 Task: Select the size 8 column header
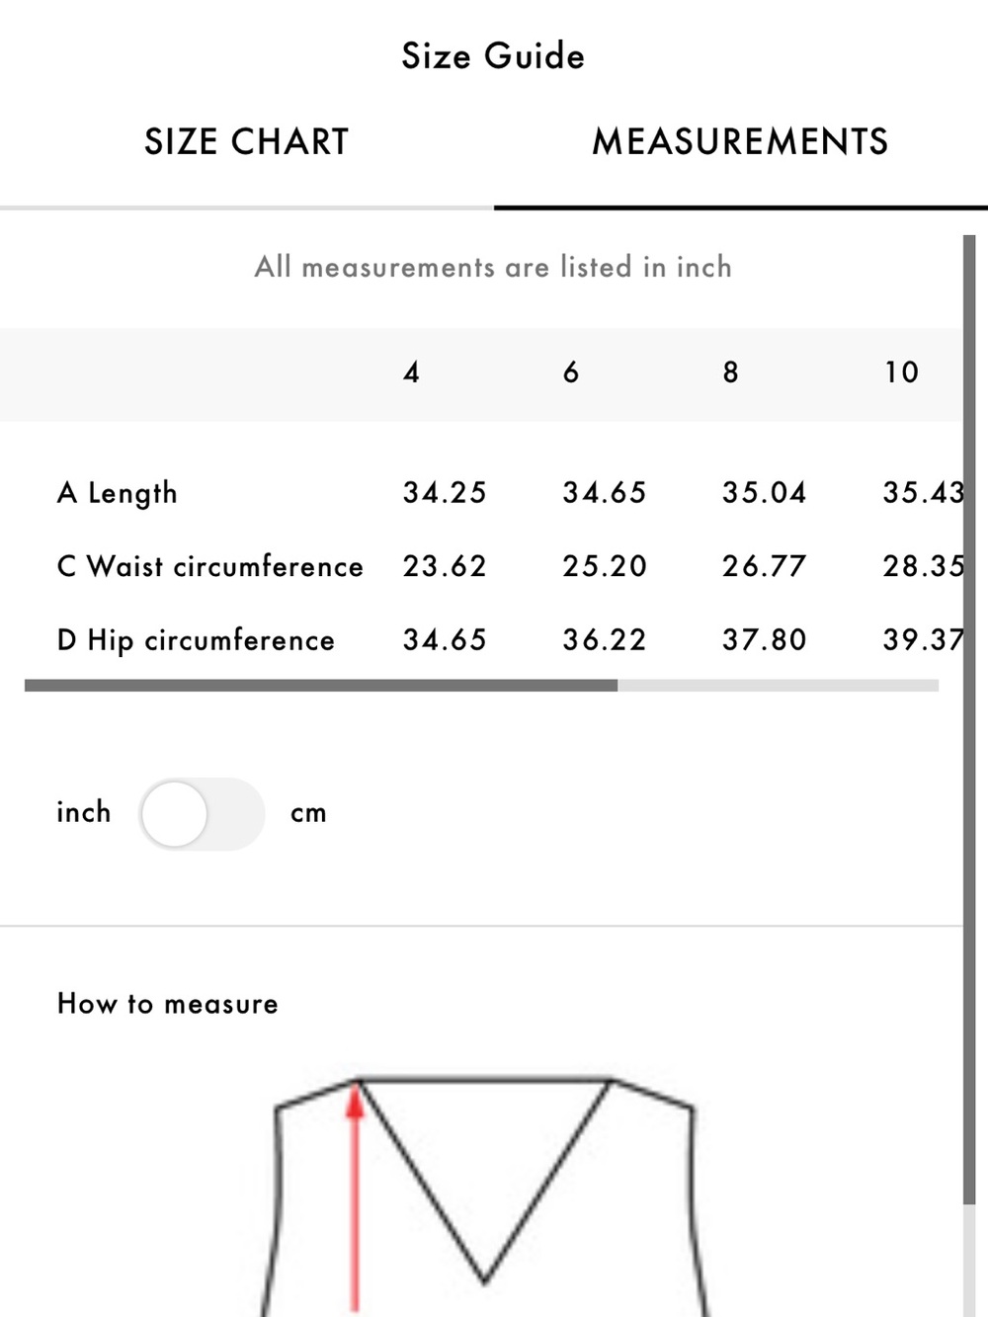[731, 372]
